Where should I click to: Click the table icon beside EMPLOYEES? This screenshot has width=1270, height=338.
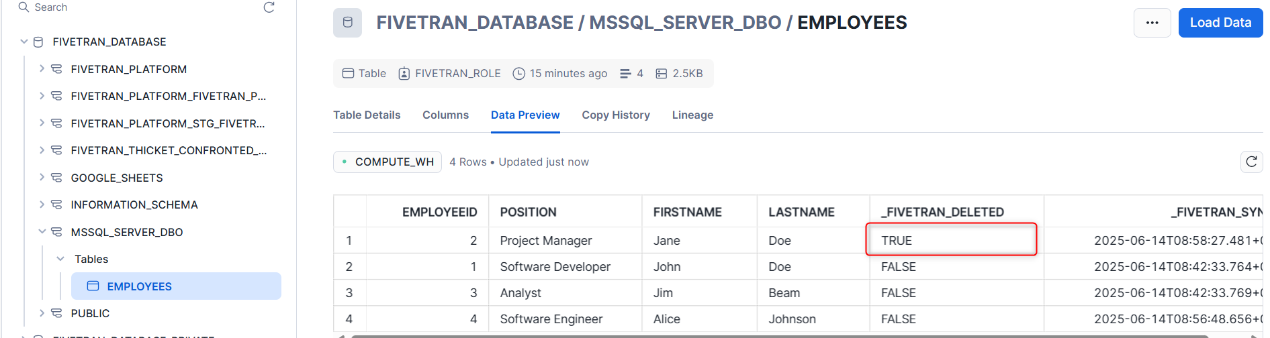[93, 286]
